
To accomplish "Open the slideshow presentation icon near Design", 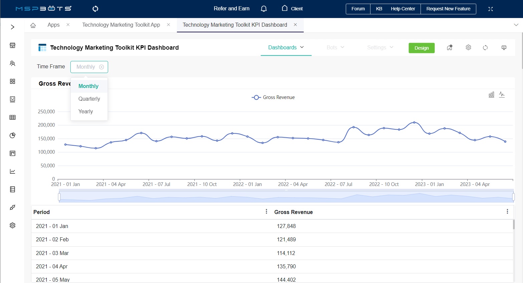I will 504,48.
